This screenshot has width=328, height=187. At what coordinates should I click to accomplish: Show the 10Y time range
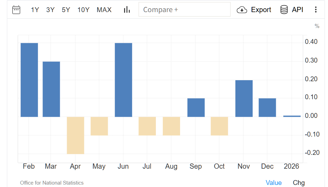click(x=84, y=10)
